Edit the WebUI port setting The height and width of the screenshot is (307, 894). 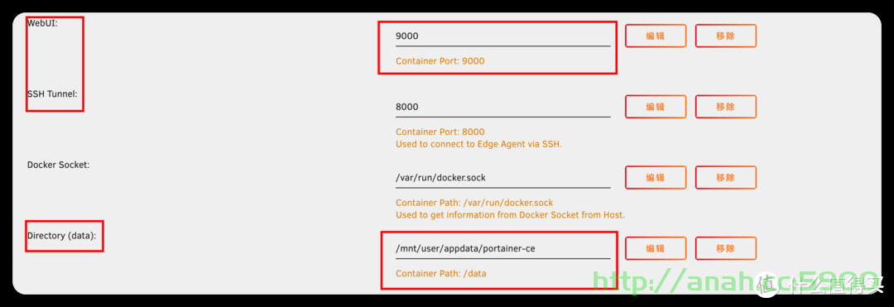coord(656,36)
